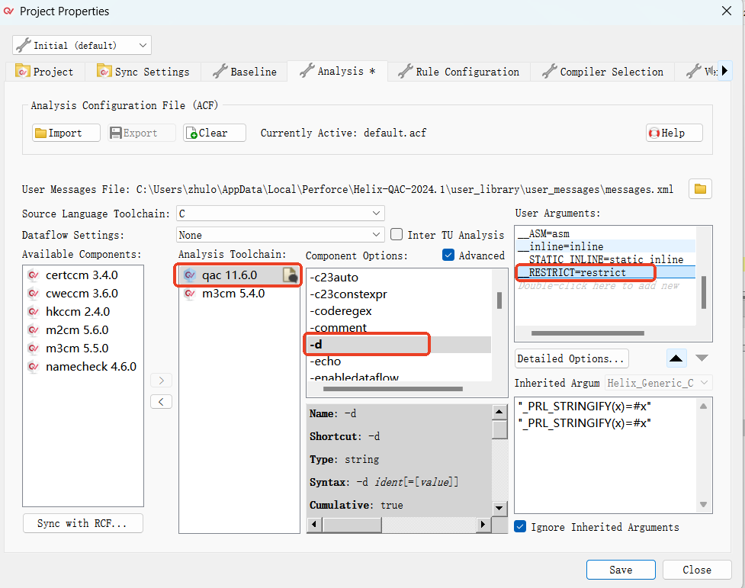Toggle the Advanced checkbox
The image size is (745, 588).
pyautogui.click(x=448, y=255)
